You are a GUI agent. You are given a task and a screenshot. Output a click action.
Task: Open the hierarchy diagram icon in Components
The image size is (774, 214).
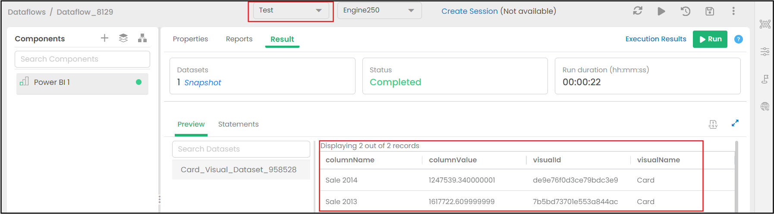click(x=142, y=38)
